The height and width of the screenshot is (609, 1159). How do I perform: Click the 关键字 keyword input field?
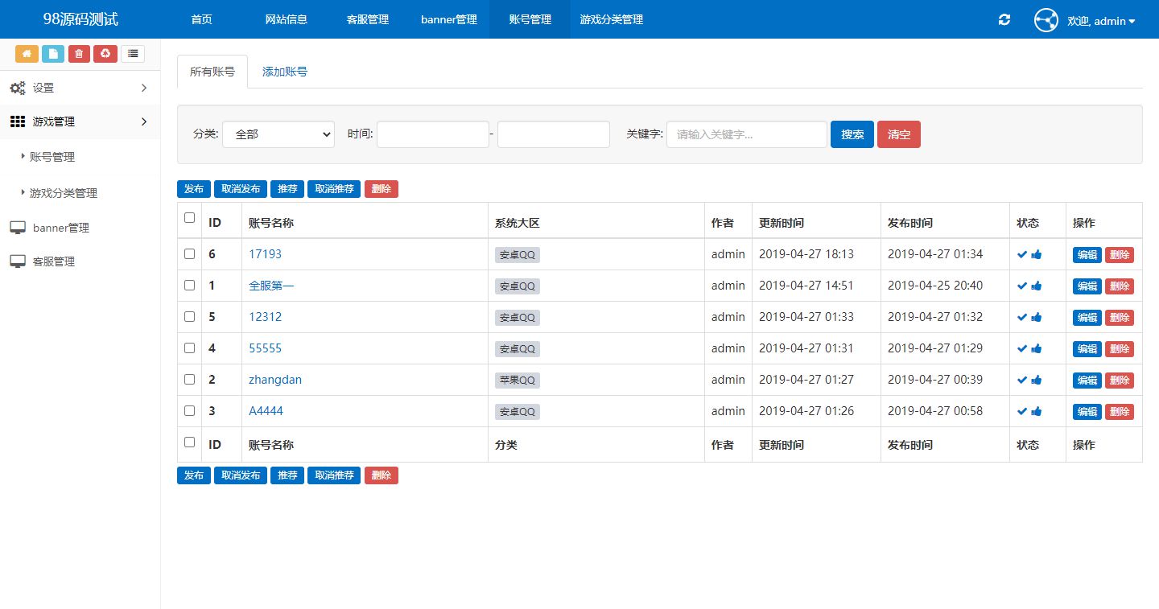click(746, 134)
